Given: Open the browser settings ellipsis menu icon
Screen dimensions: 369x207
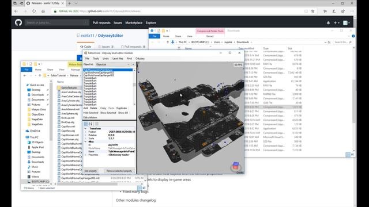Looking at the screenshot, I should [x=352, y=11].
